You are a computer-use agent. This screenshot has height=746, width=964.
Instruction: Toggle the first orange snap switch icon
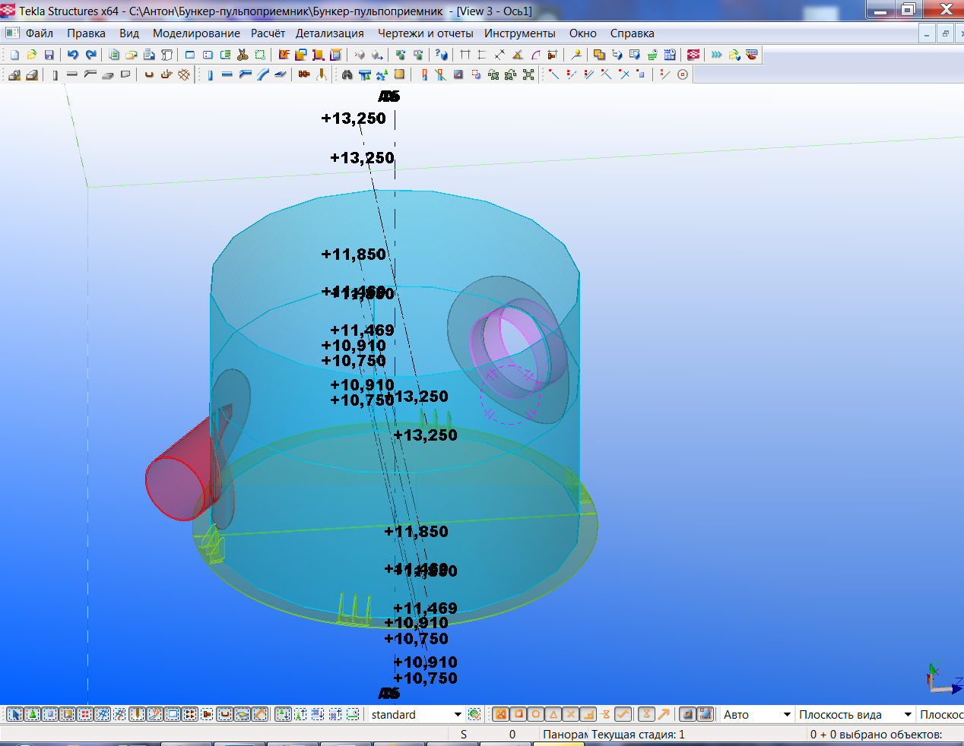500,714
